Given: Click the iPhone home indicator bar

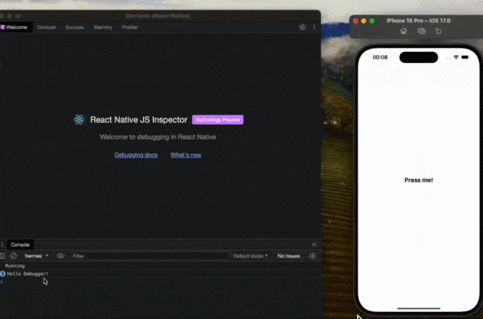Looking at the screenshot, I should point(419,308).
